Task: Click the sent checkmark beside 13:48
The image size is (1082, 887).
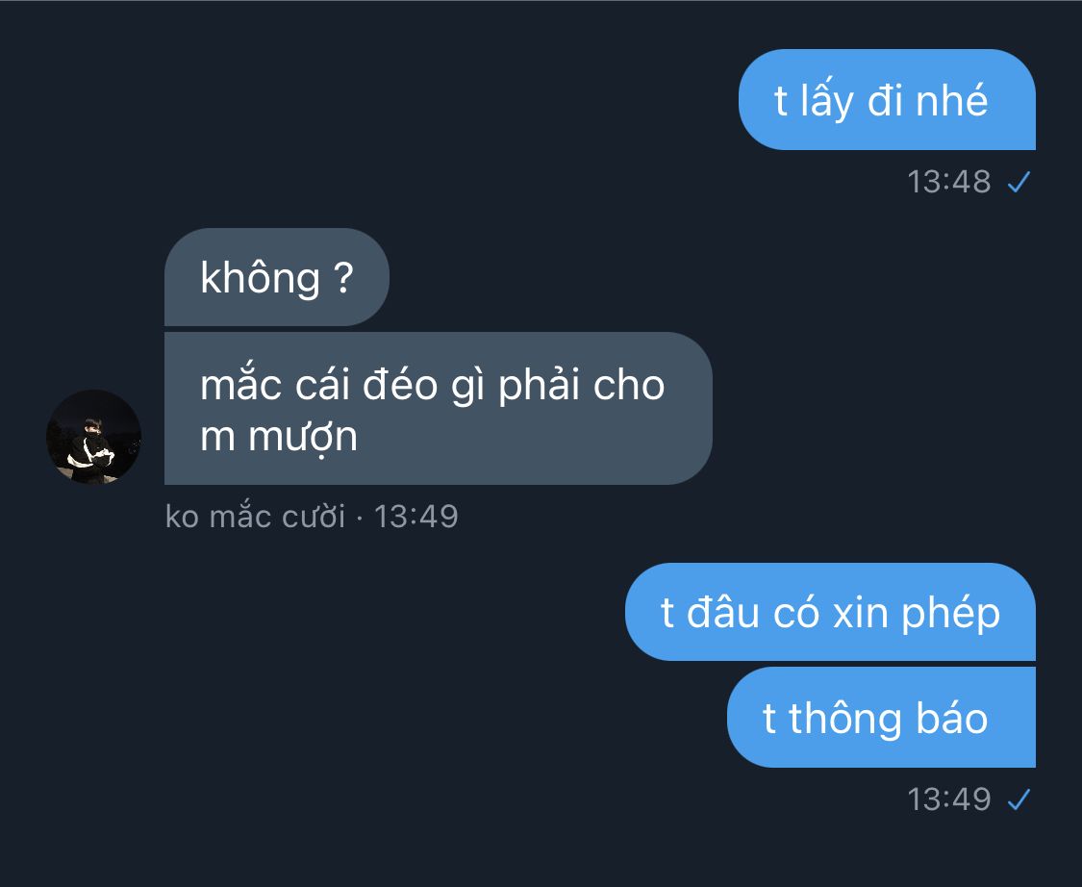Action: tap(1019, 182)
